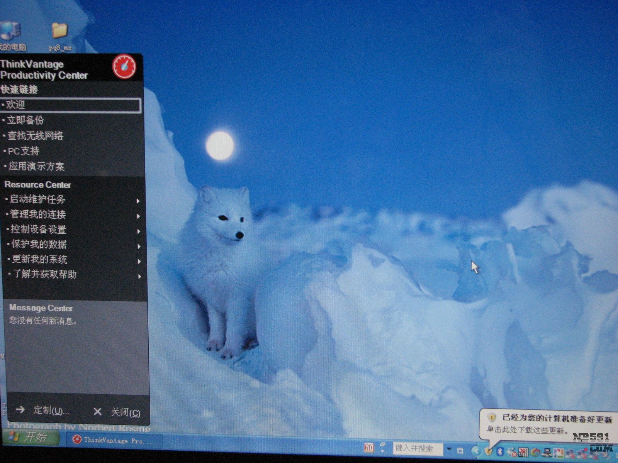Image resolution: width=618 pixels, height=463 pixels.
Task: Expand the 管理我的连接 submenu arrow
Action: click(x=138, y=216)
